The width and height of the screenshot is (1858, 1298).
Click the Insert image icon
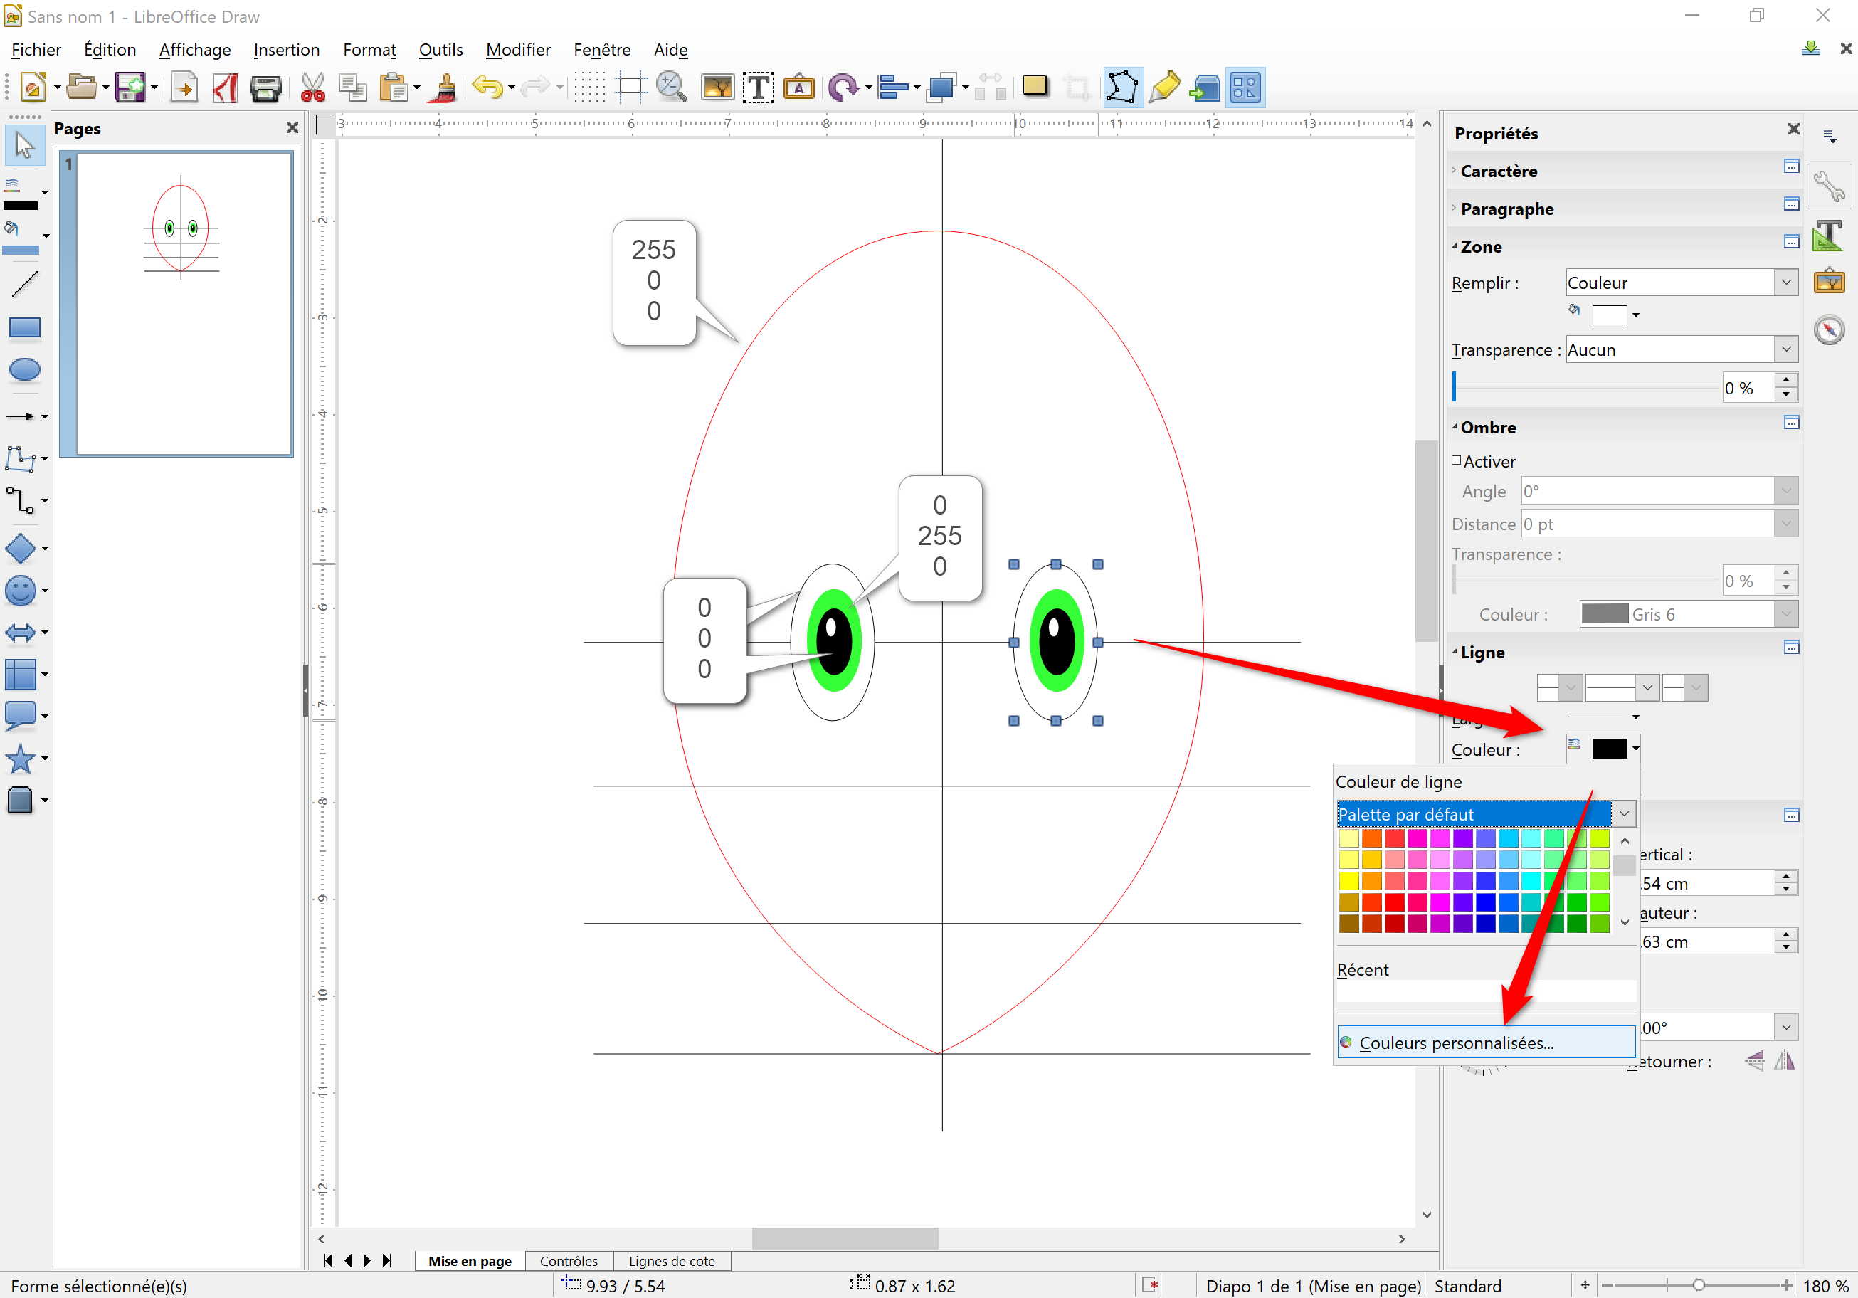coord(718,87)
